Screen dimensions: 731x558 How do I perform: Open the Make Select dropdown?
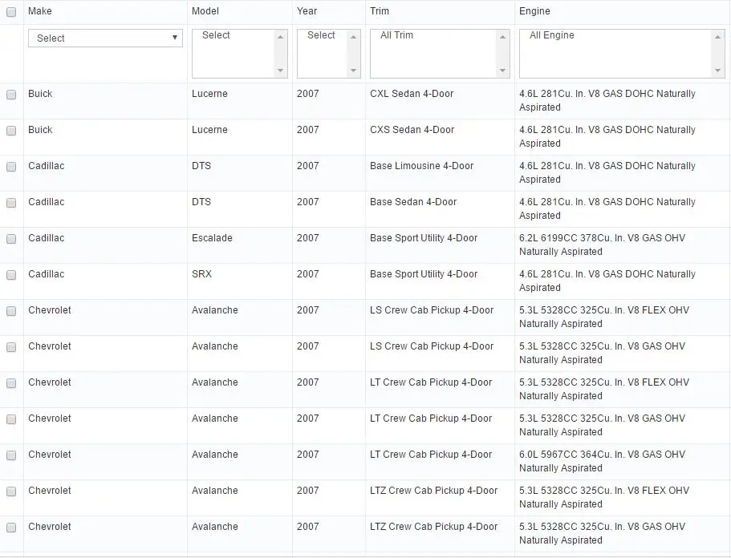[x=105, y=38]
